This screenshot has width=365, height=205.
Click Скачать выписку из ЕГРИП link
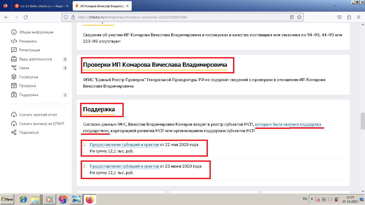(x=41, y=124)
